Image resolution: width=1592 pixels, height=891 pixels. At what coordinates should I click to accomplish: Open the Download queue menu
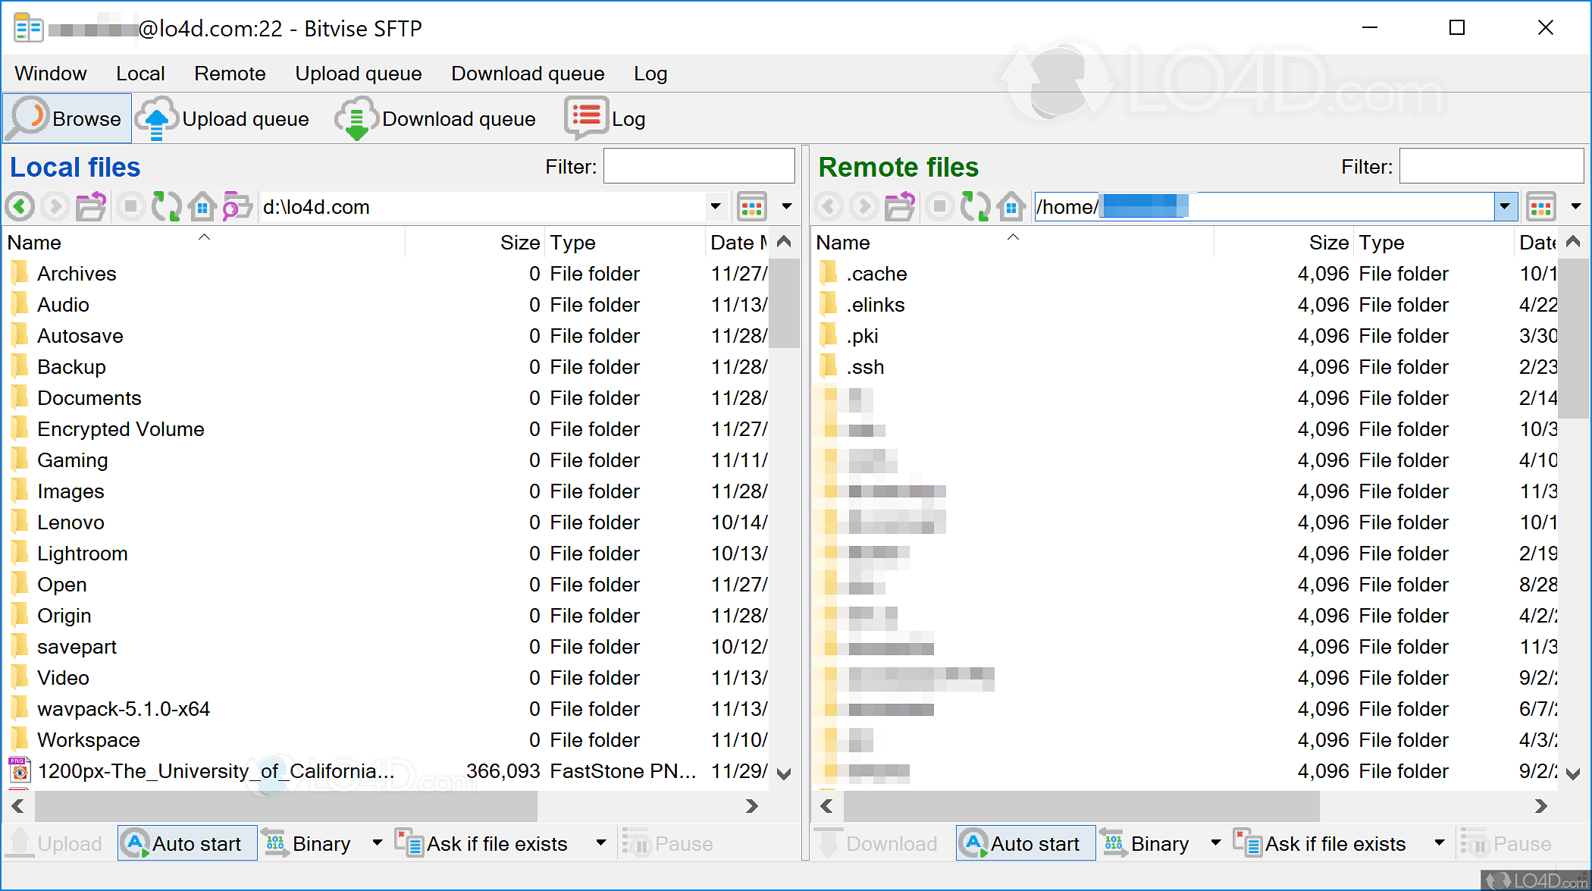(528, 74)
